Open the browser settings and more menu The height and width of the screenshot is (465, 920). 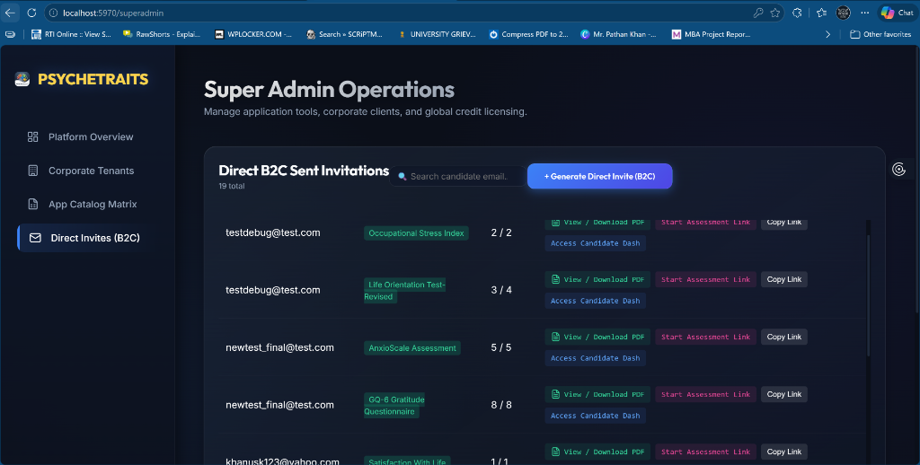tap(865, 13)
